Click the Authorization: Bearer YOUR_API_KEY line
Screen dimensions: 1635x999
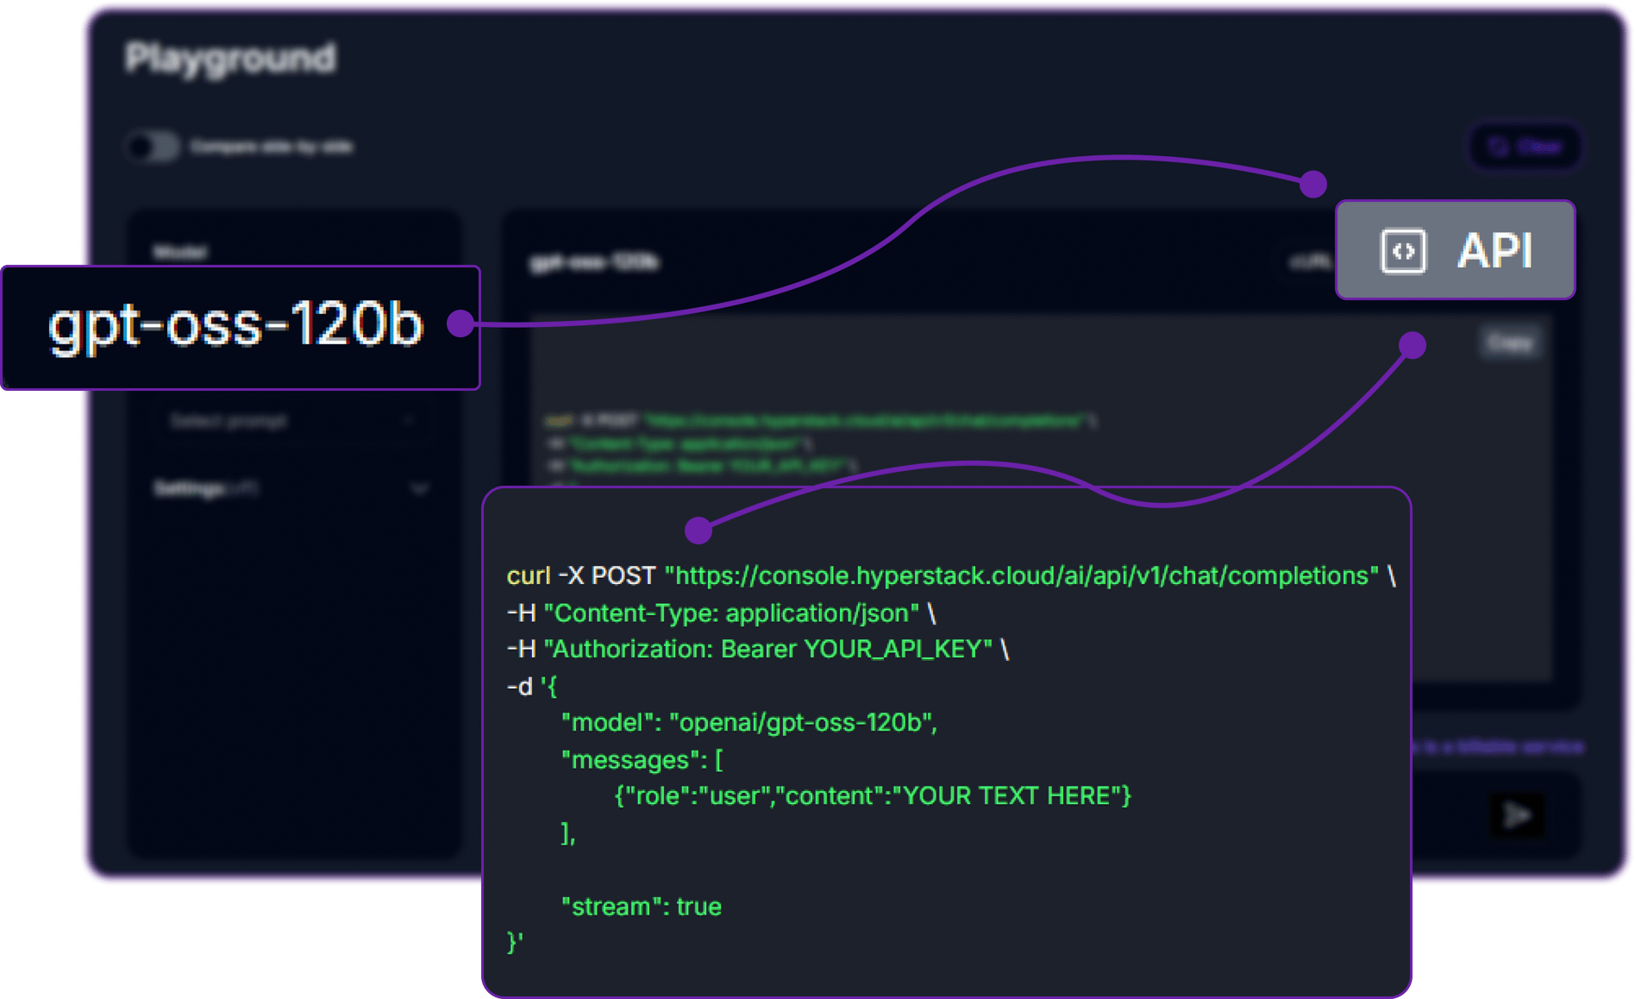click(757, 649)
